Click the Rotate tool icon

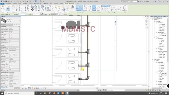pos(39,10)
